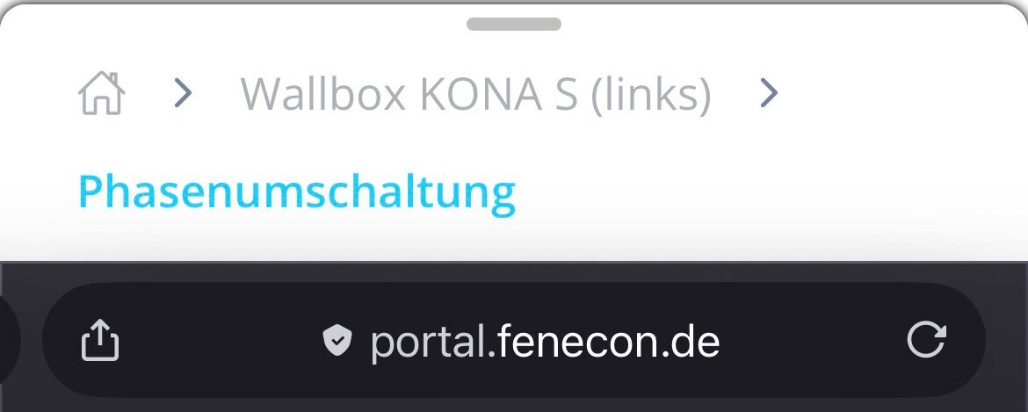Expand the arrow following (links) breadcrumb
1028x412 pixels.
[769, 94]
